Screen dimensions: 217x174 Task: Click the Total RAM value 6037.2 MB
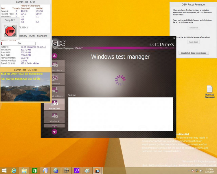click(26, 50)
